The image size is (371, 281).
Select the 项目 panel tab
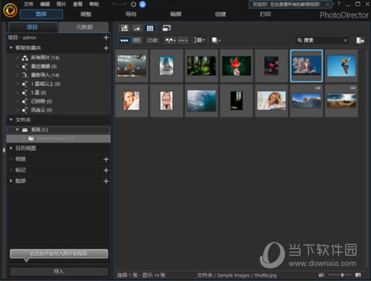(x=33, y=27)
